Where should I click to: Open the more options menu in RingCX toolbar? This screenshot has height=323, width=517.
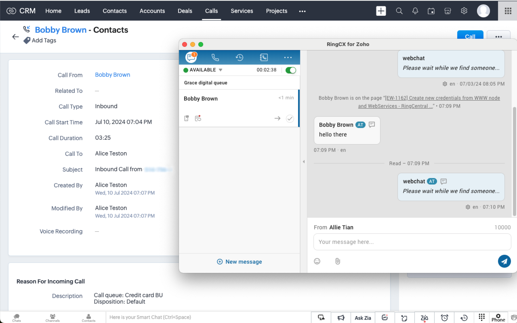click(x=288, y=57)
